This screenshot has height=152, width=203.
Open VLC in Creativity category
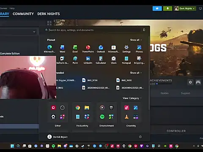point(126,117)
